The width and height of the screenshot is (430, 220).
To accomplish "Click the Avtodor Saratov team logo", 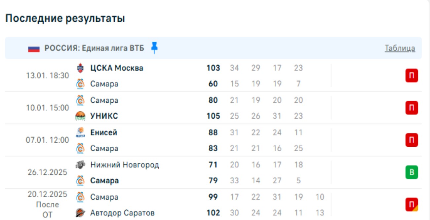I will click(80, 213).
